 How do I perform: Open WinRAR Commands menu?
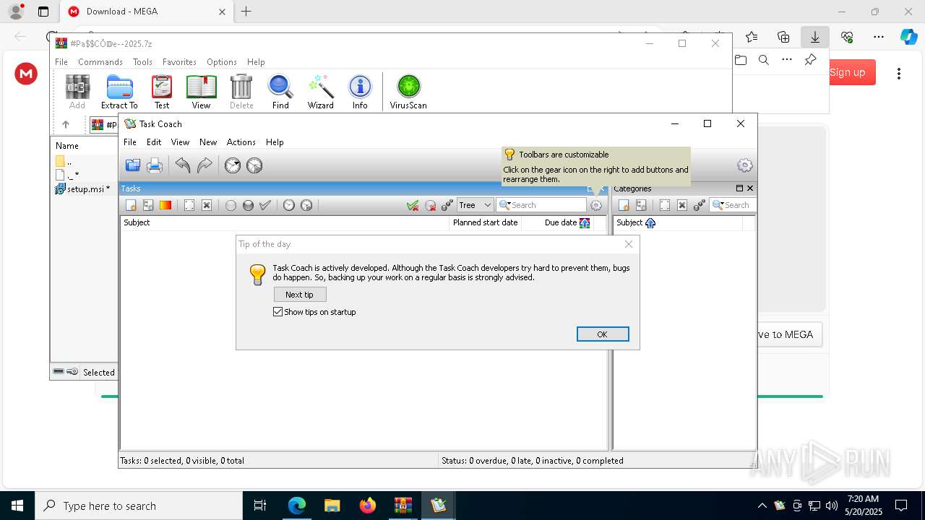click(100, 62)
